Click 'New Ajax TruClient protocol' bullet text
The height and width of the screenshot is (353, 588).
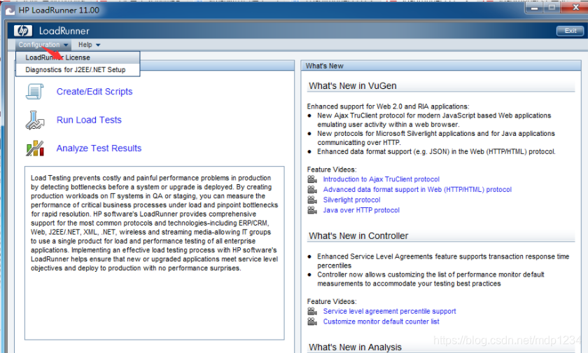coord(434,120)
